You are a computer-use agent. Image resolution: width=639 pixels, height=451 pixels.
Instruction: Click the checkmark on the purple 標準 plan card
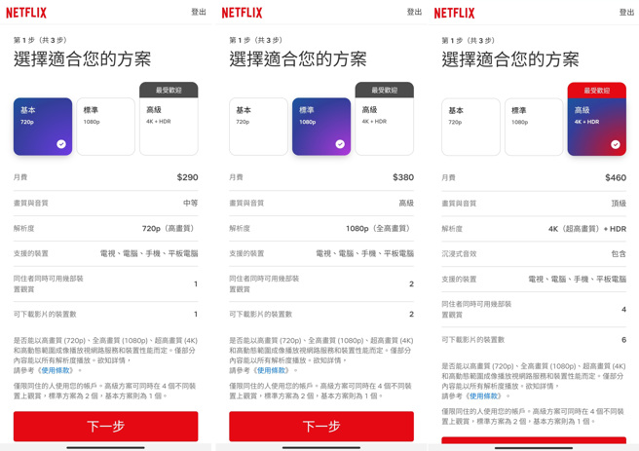pos(340,144)
